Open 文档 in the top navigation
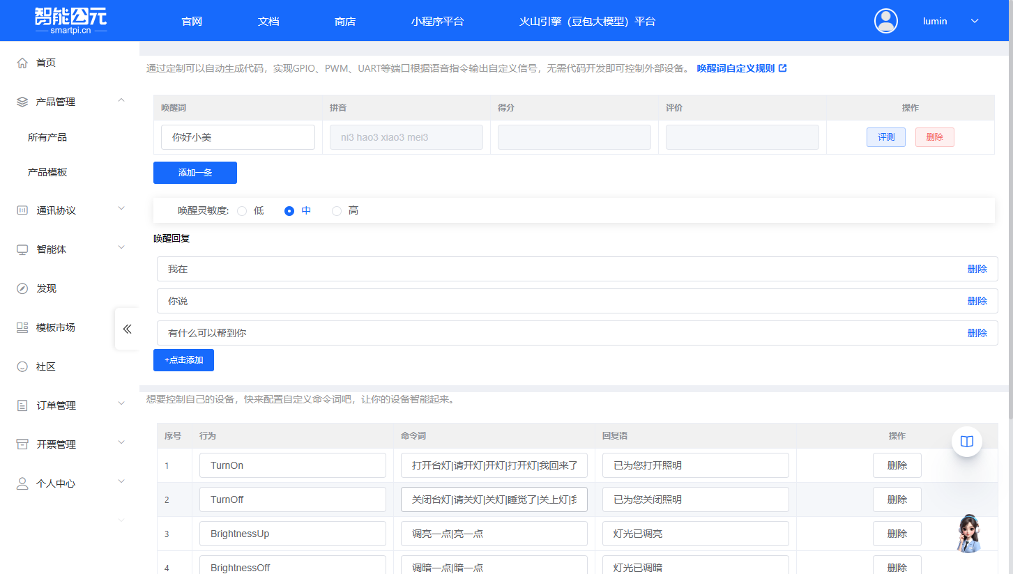Screen dimensions: 1013x574 (x=268, y=22)
